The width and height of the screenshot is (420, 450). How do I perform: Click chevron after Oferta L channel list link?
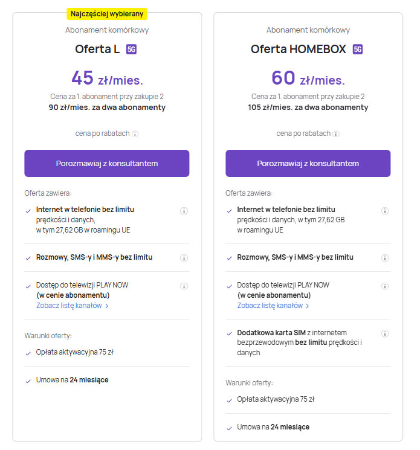[107, 306]
